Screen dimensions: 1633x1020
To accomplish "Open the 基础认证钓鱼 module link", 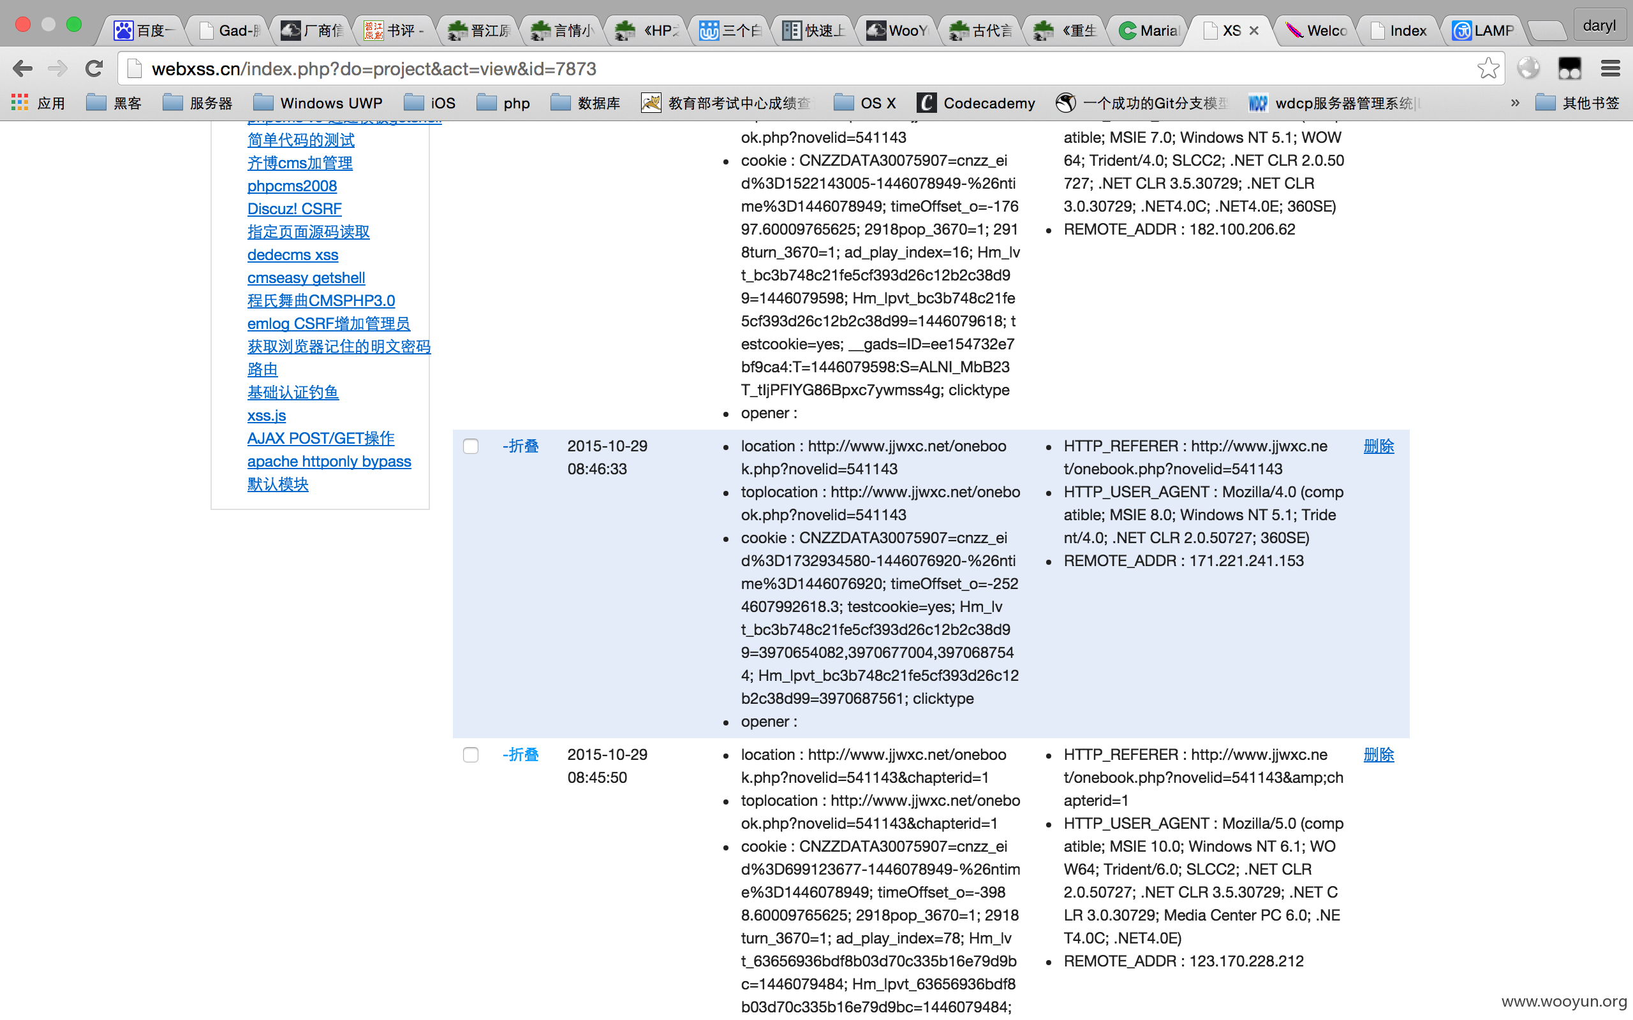I will coord(293,392).
